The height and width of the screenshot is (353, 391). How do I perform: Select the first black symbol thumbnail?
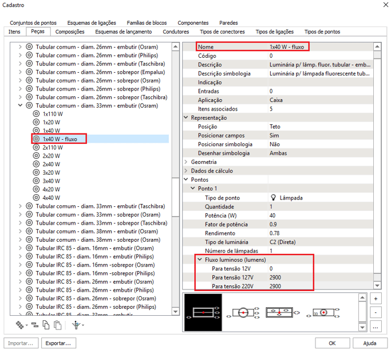pos(203,312)
